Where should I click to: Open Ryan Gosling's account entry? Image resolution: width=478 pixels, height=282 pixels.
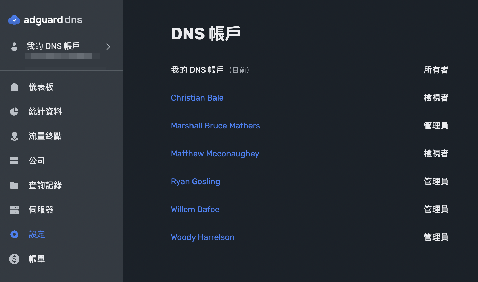(195, 181)
